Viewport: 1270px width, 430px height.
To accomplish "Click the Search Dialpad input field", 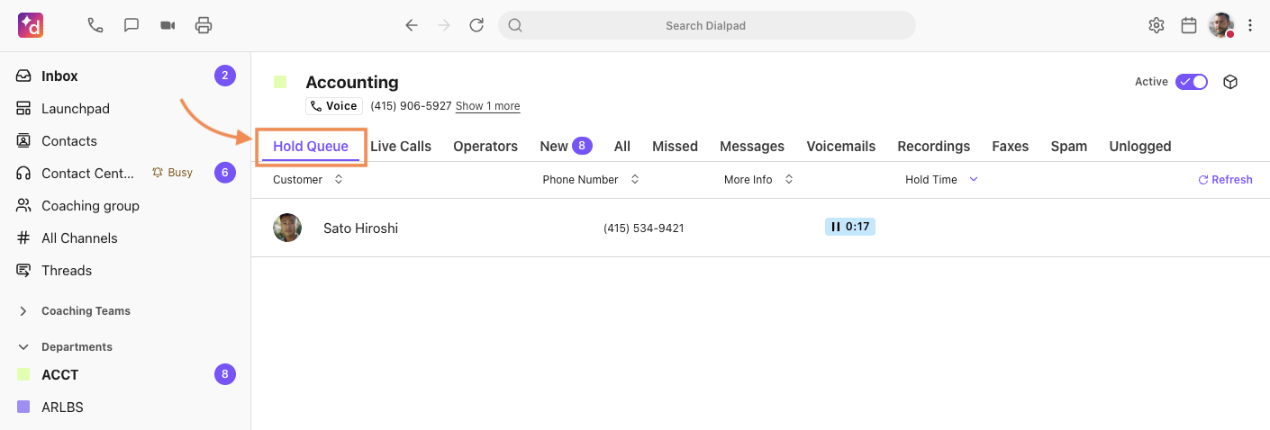I will pos(707,25).
